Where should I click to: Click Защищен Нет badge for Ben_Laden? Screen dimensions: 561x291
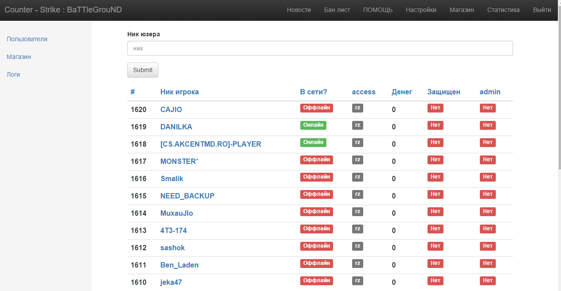click(x=435, y=263)
